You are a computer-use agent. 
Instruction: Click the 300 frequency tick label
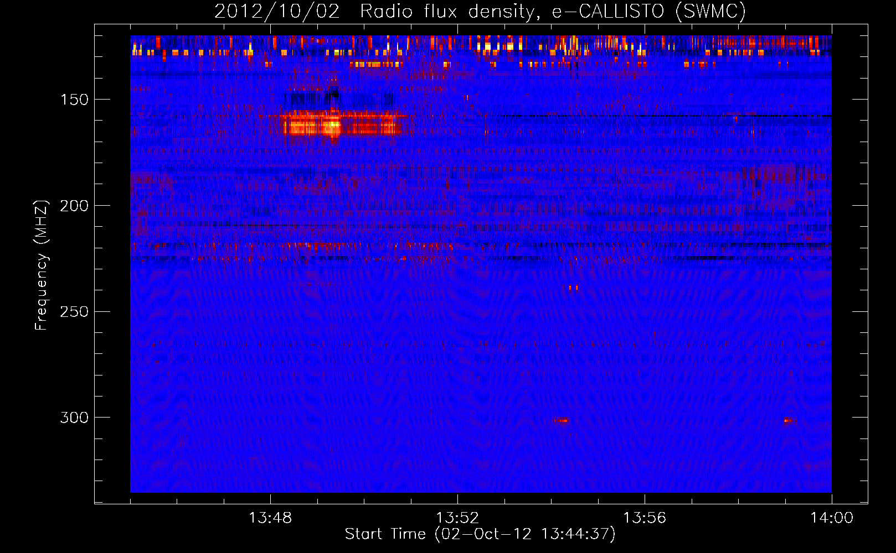(74, 418)
